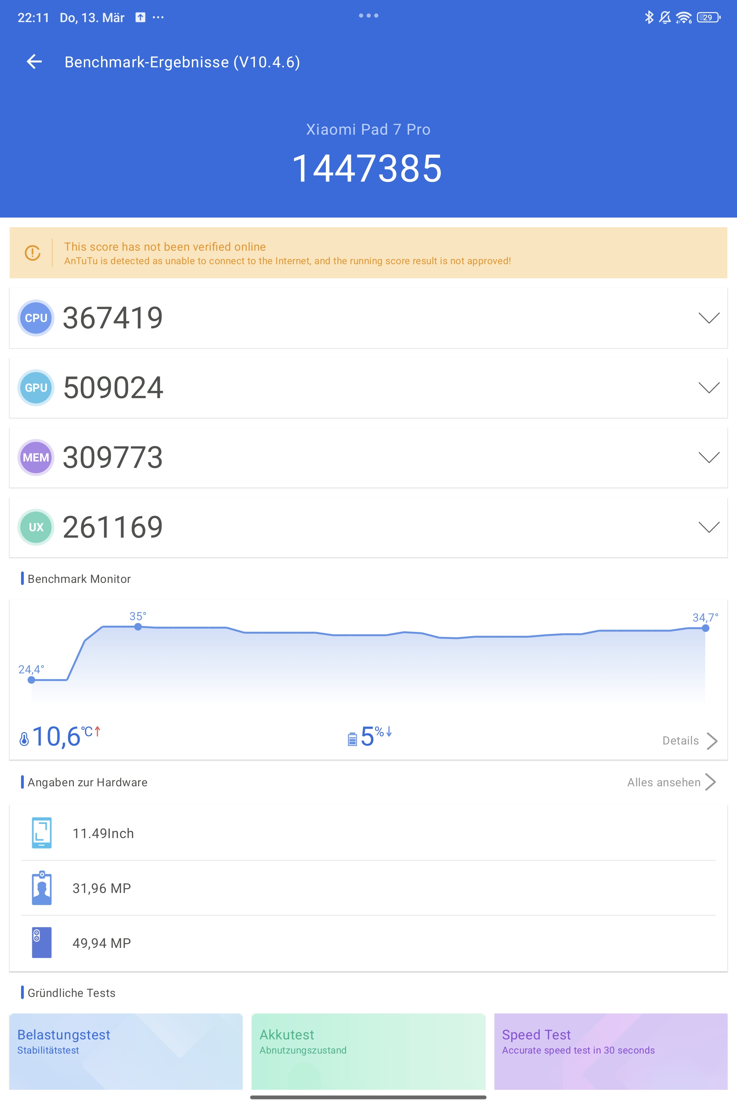Tap the screen size icon for 11.49Inch
The height and width of the screenshot is (1105, 737).
[42, 833]
